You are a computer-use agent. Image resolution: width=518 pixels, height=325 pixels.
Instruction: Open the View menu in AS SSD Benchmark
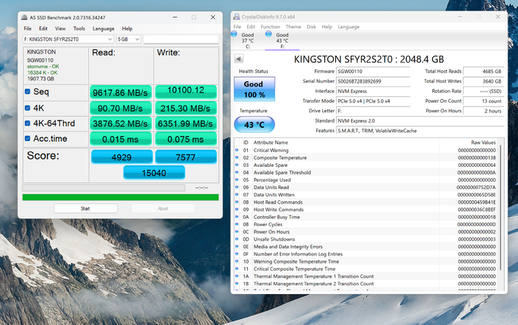tap(60, 29)
